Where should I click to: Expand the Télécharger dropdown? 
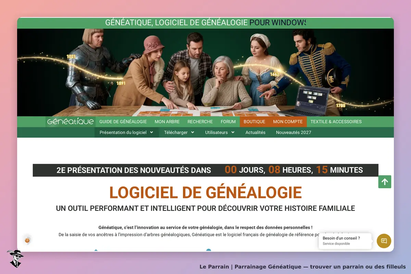point(179,132)
